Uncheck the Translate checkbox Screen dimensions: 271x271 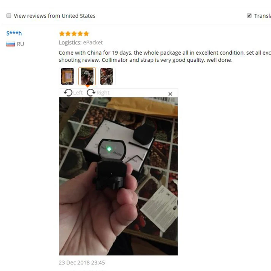[x=249, y=16]
